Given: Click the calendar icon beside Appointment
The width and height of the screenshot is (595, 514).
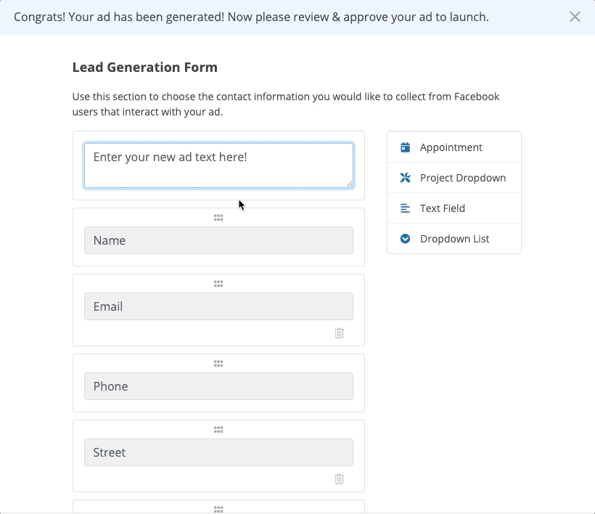Looking at the screenshot, I should 405,147.
